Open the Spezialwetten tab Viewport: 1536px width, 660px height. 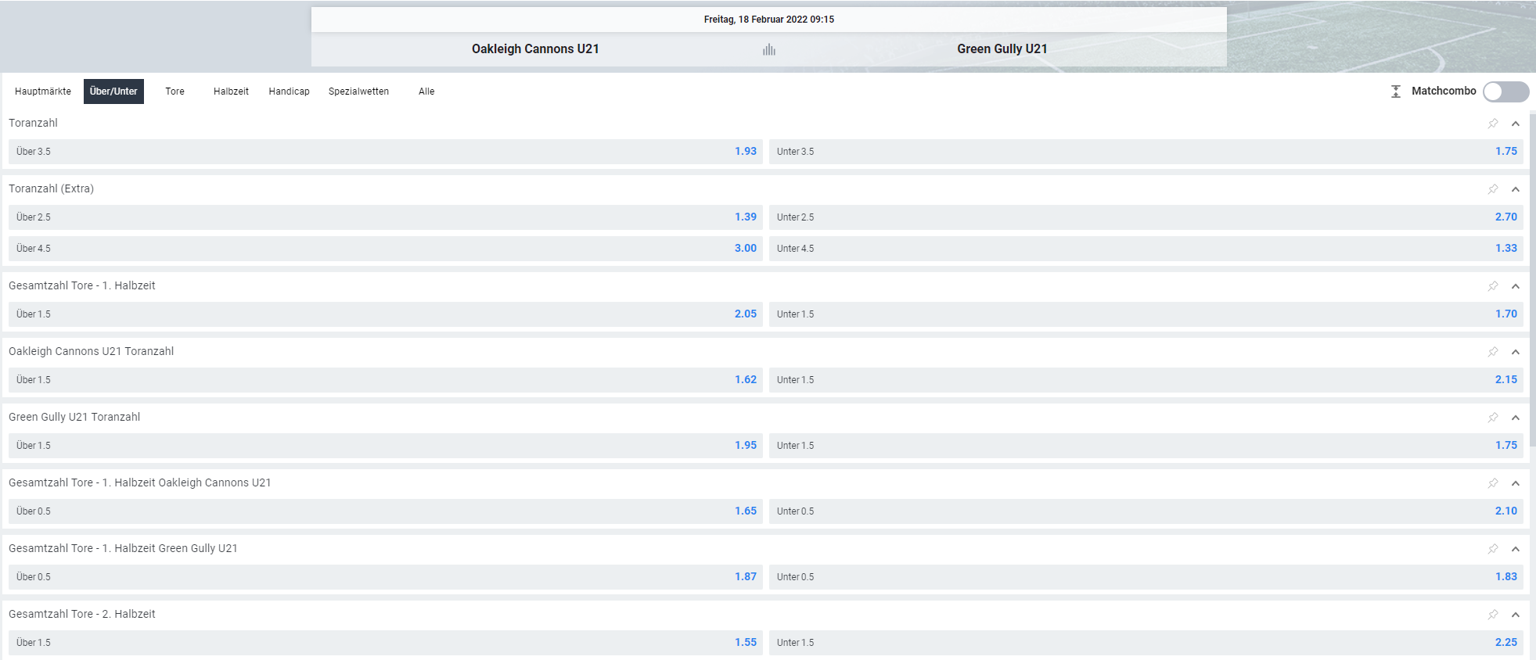click(x=358, y=91)
